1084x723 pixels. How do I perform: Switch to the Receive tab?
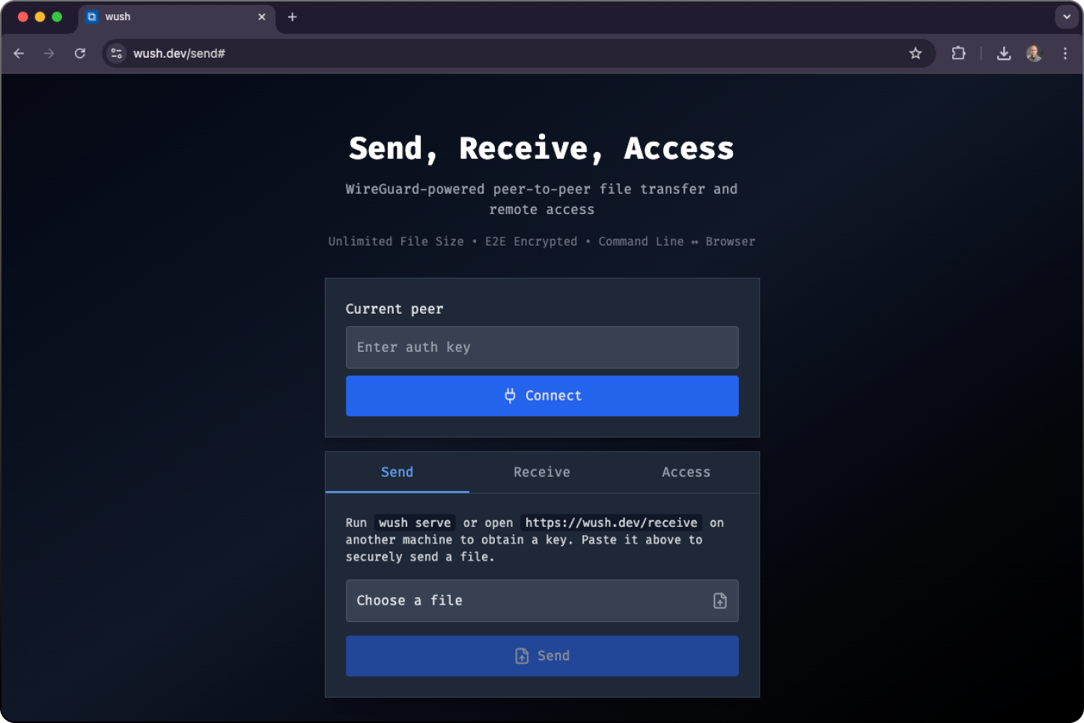pyautogui.click(x=542, y=472)
